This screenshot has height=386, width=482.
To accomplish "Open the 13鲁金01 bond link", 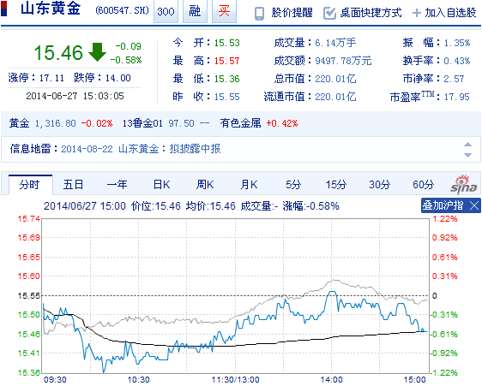I will click(142, 123).
